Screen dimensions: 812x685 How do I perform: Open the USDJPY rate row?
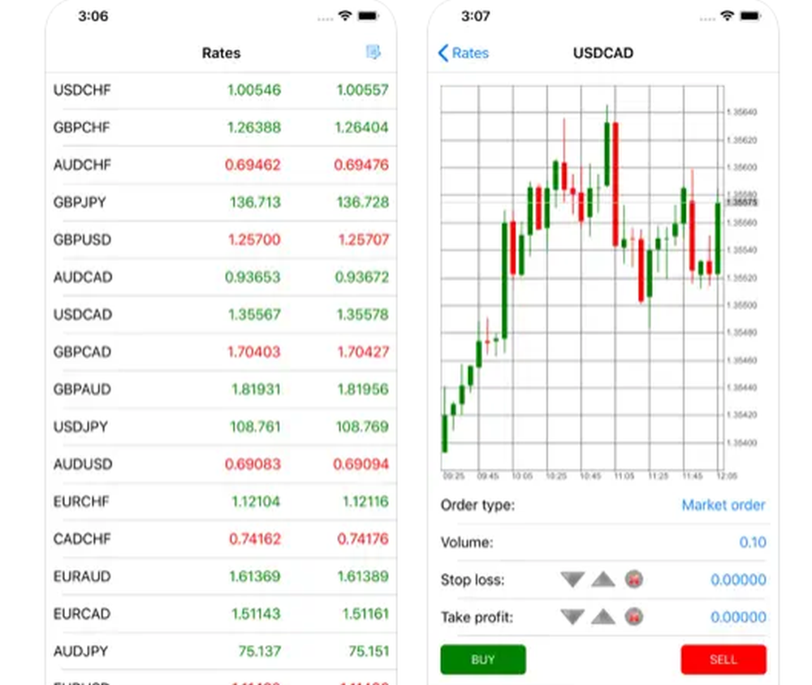(x=221, y=427)
